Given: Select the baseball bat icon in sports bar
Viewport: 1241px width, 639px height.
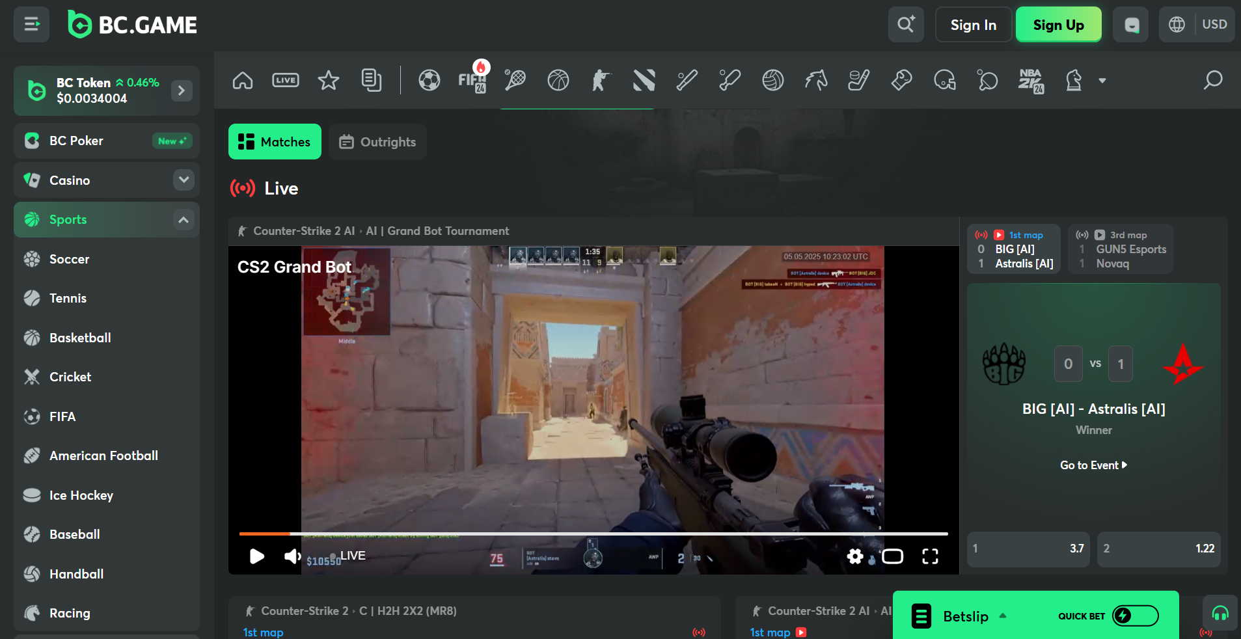Looking at the screenshot, I should click(x=687, y=81).
